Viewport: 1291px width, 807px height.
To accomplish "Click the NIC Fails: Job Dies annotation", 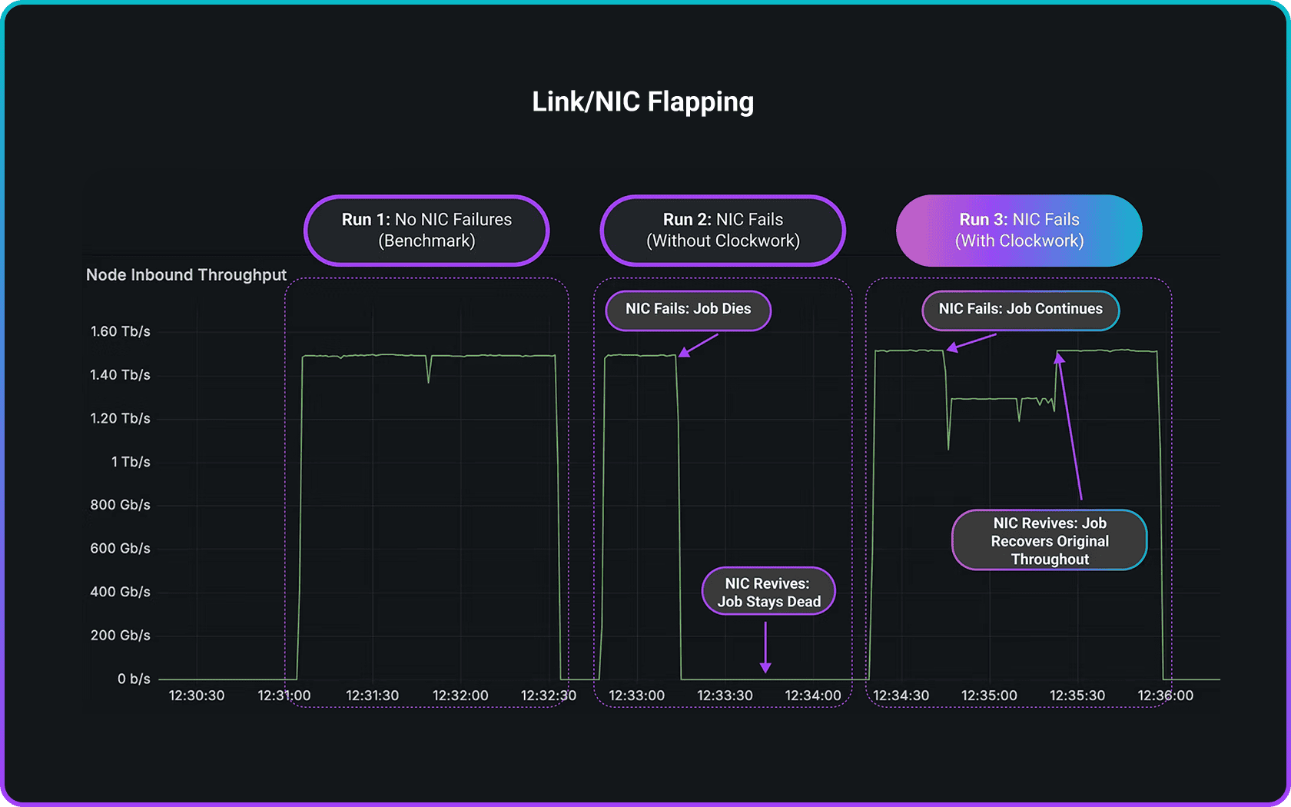I will pos(688,309).
